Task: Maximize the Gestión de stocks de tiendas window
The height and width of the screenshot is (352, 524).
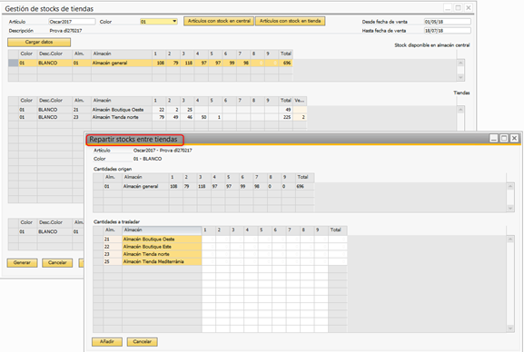Action: 459,7
